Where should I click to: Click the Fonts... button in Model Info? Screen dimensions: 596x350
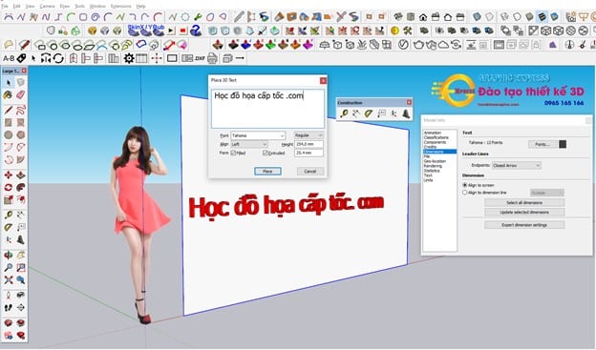coord(542,144)
